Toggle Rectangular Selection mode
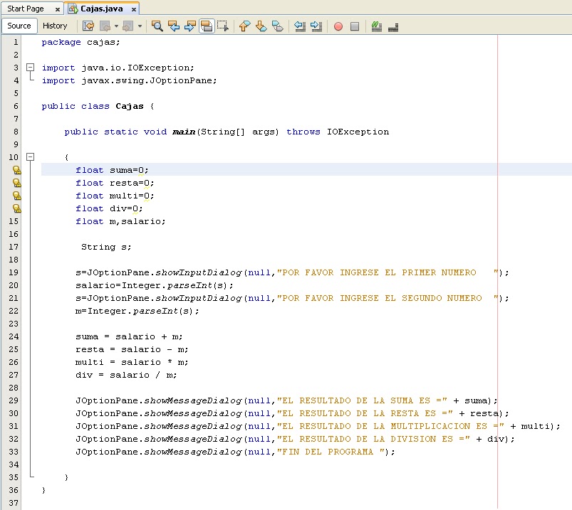This screenshot has height=510, width=572. pos(222,26)
